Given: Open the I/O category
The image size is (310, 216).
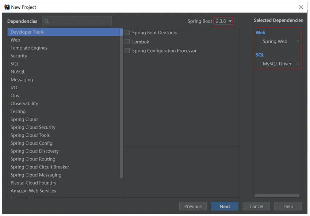Looking at the screenshot, I should coord(64,88).
